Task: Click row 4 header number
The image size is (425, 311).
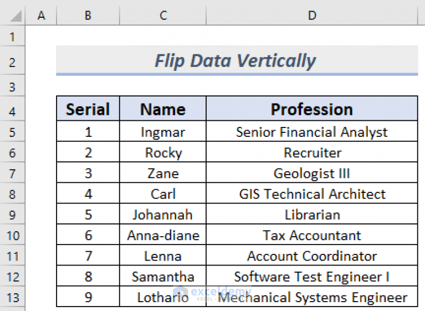Action: (13, 111)
